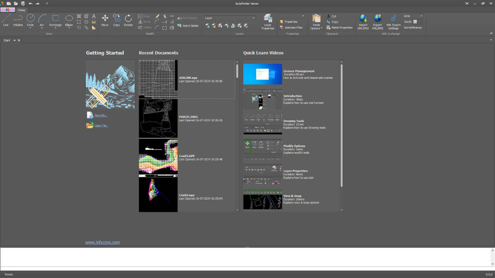This screenshot has height=278, width=495.
Task: Click the open folder icon in title bar
Action: (x=16, y=3)
